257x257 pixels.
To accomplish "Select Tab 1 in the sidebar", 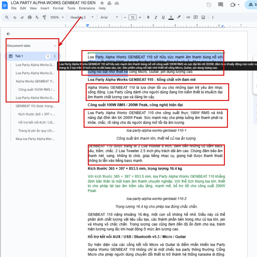I will click(33, 56).
